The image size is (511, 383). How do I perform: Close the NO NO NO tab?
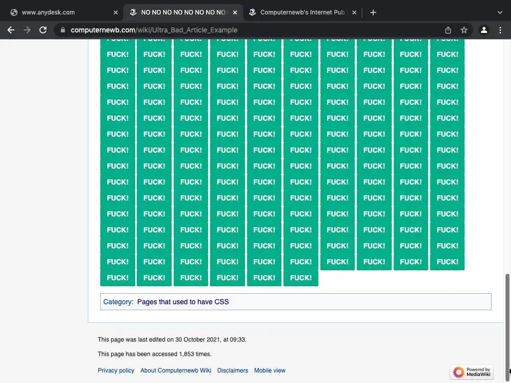[235, 12]
